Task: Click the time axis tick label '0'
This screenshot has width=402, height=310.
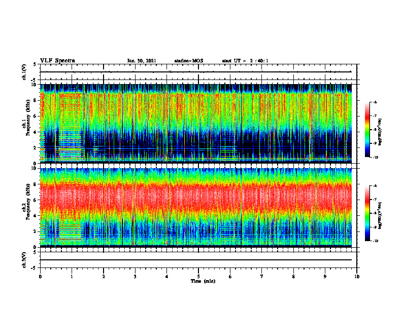Action: click(40, 277)
